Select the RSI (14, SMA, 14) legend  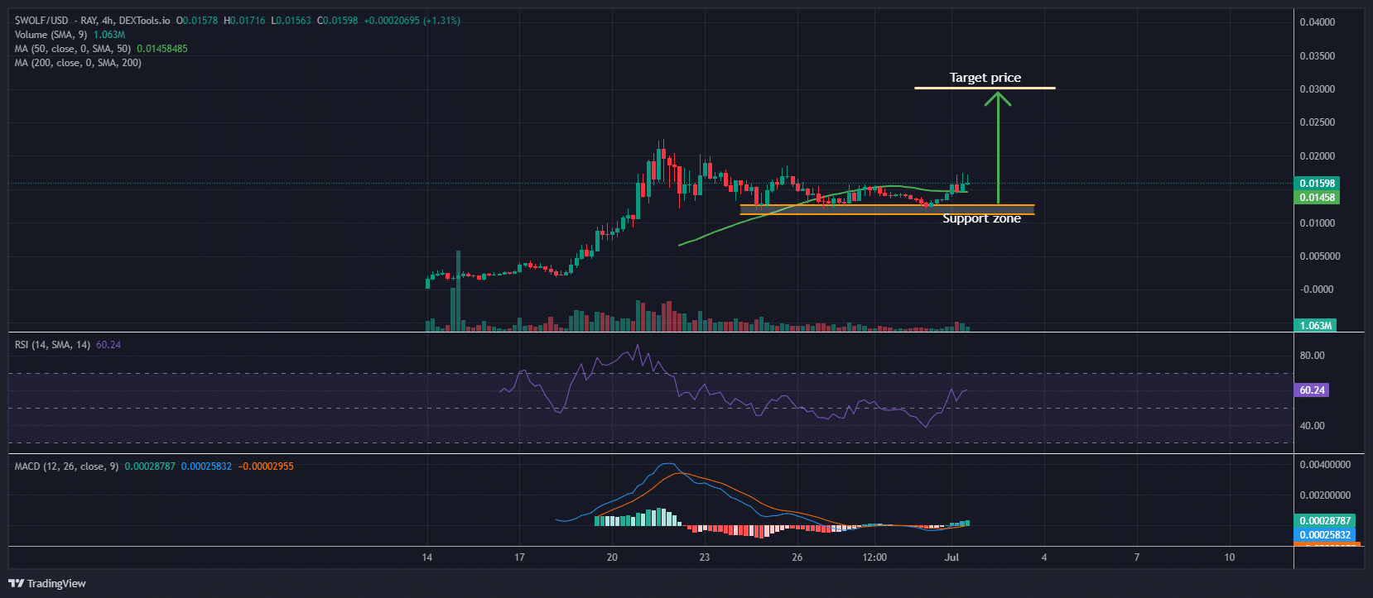[52, 345]
